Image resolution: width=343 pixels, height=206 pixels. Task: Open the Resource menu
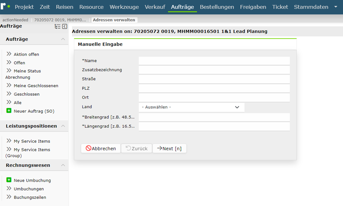(92, 7)
